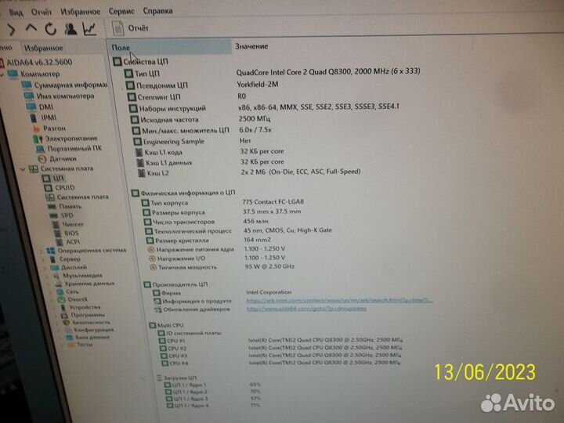Click the graph chart toolbar icon
Viewport: 564px width, 423px height.
click(x=89, y=29)
